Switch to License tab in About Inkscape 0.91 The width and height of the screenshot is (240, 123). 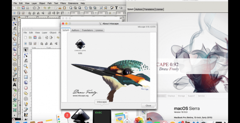click(x=99, y=30)
